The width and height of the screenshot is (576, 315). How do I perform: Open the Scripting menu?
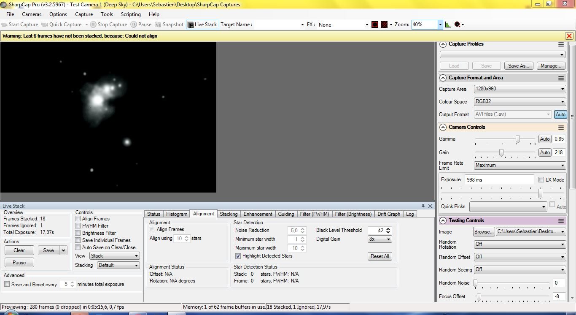(131, 14)
